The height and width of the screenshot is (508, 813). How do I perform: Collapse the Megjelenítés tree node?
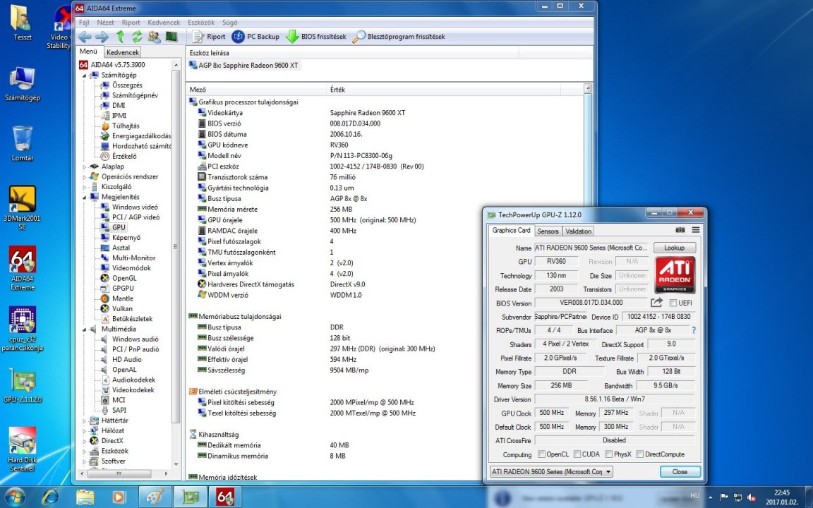pyautogui.click(x=85, y=198)
